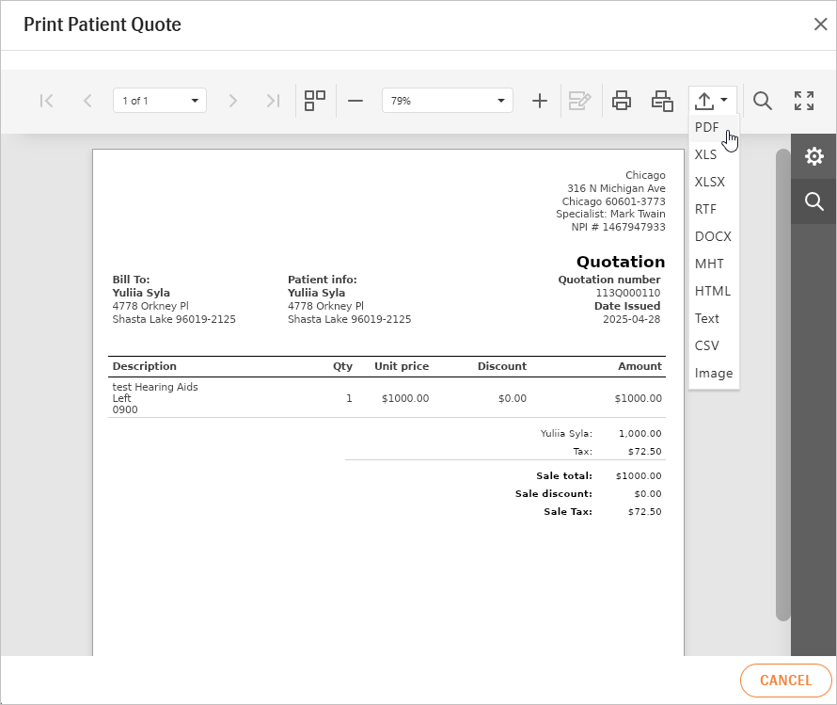Image resolution: width=837 pixels, height=705 pixels.
Task: Click the Description column header
Action: pos(144,366)
